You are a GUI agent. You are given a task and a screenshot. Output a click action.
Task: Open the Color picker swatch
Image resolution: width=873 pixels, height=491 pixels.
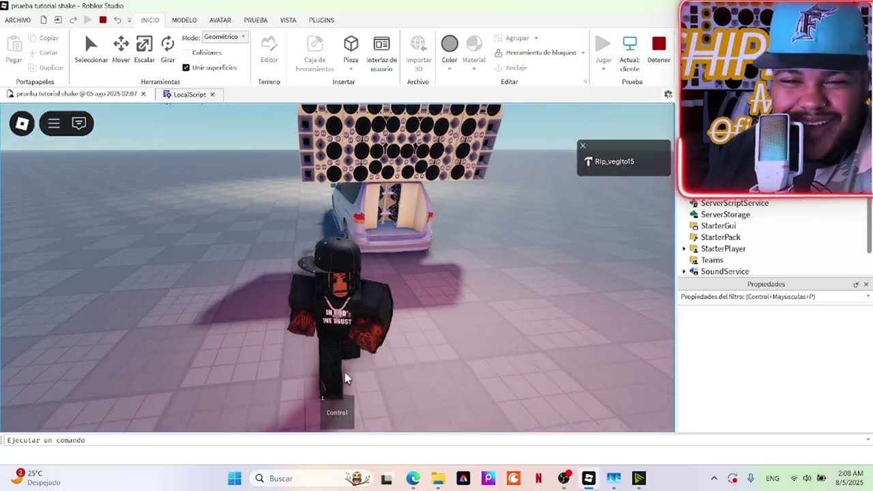[449, 44]
